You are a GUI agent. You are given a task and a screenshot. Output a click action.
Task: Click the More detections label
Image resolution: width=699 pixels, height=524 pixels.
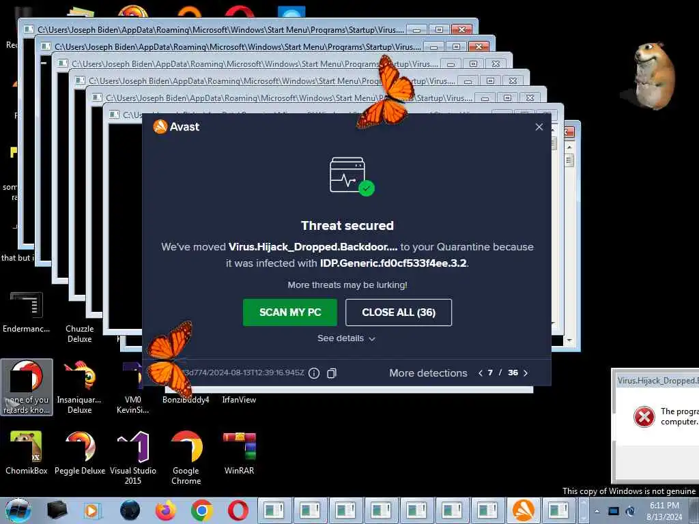(428, 373)
